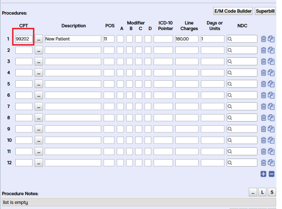Add a procedure row with plus icon

[x=264, y=174]
